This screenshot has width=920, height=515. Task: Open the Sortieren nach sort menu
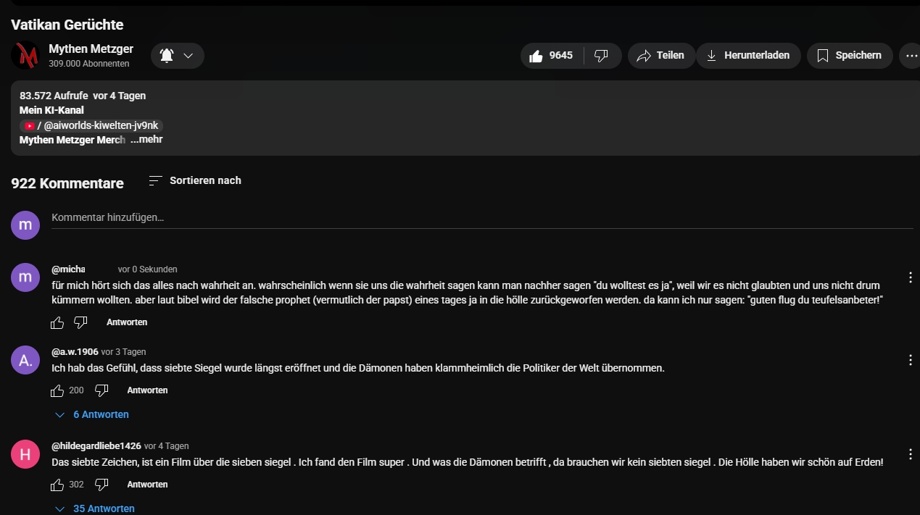(195, 180)
